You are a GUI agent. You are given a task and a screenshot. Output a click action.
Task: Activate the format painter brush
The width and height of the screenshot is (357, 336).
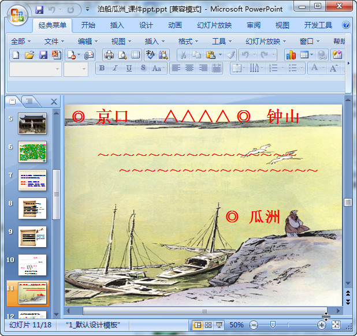pyautogui.click(x=230, y=55)
